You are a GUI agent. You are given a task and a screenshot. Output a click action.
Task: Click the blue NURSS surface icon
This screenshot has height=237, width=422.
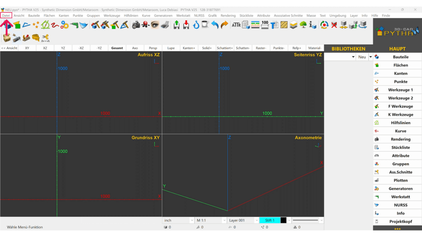84,25
